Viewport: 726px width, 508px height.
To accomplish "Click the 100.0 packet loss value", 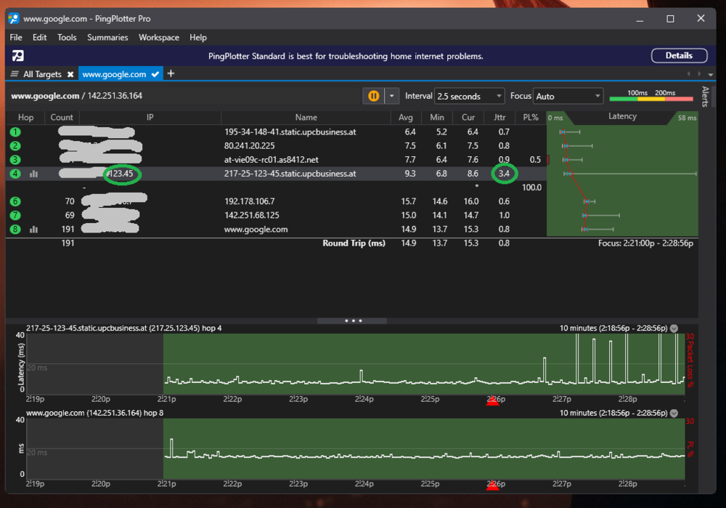I will 531,188.
